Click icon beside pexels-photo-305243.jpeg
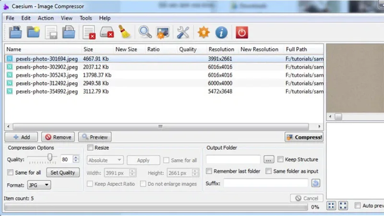The height and width of the screenshot is (216, 384). (x=10, y=75)
